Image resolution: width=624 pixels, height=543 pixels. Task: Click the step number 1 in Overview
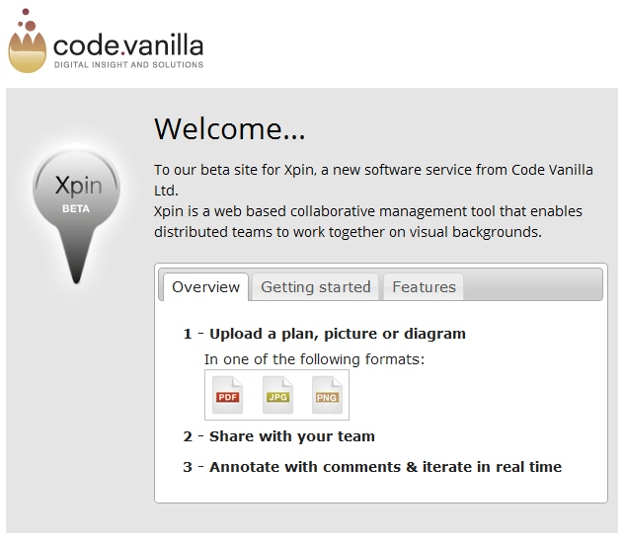tap(188, 334)
